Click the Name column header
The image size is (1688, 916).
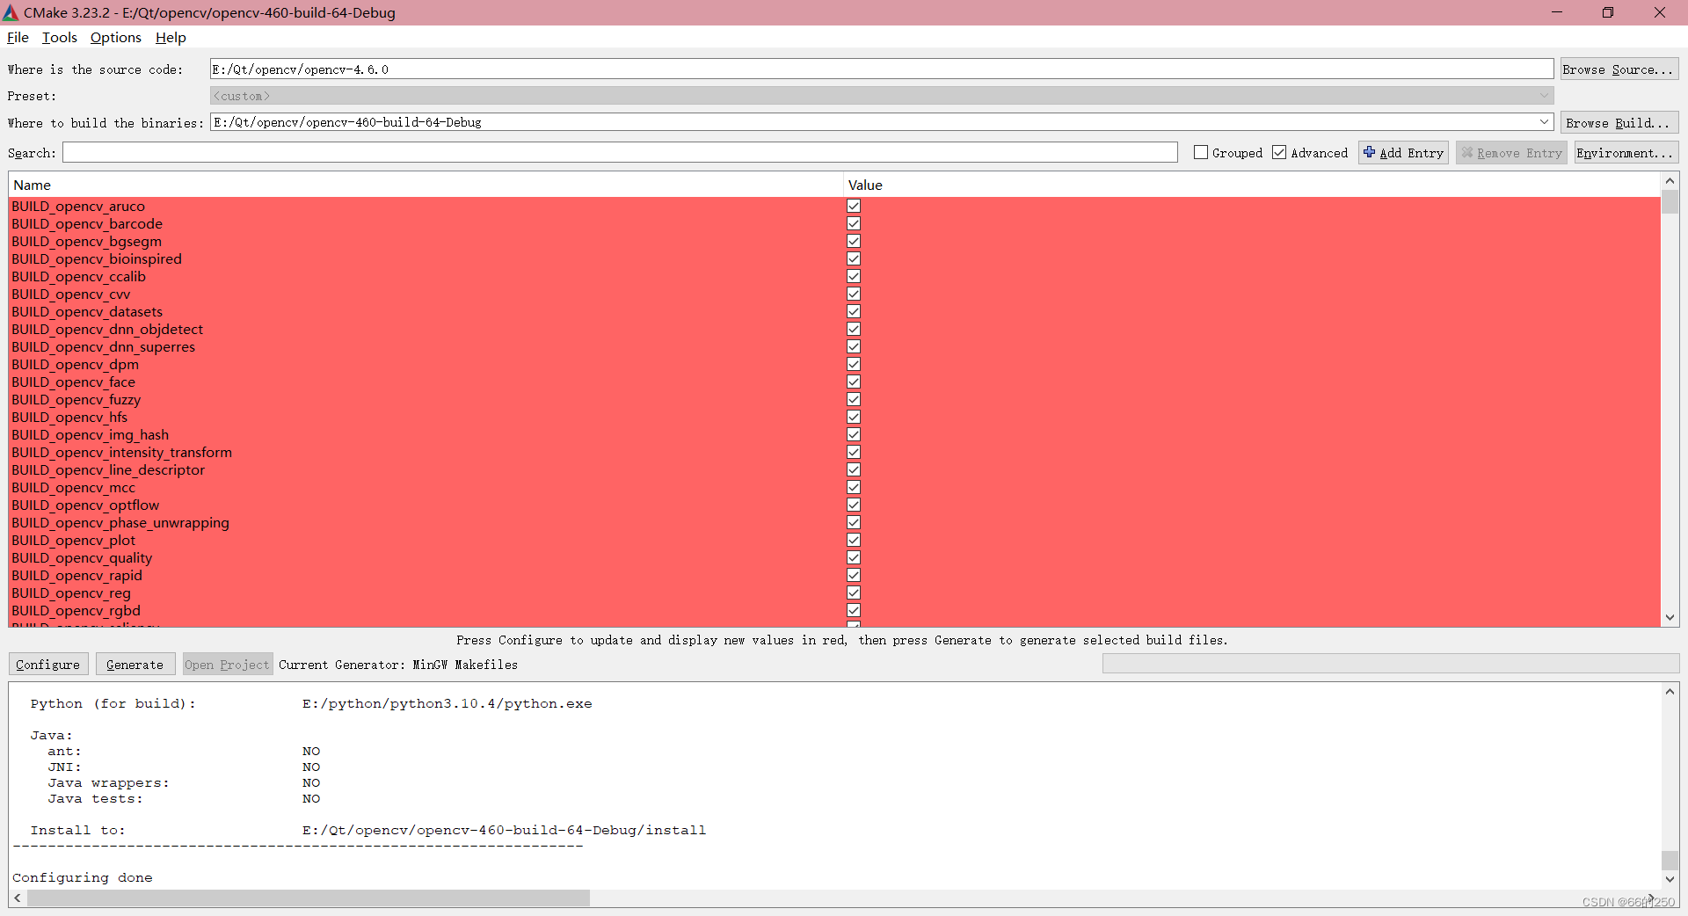(426, 185)
